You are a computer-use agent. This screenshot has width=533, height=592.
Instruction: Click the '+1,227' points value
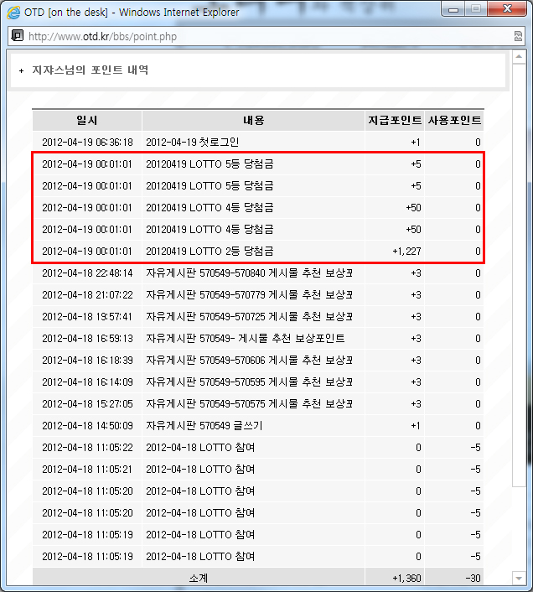(x=406, y=252)
